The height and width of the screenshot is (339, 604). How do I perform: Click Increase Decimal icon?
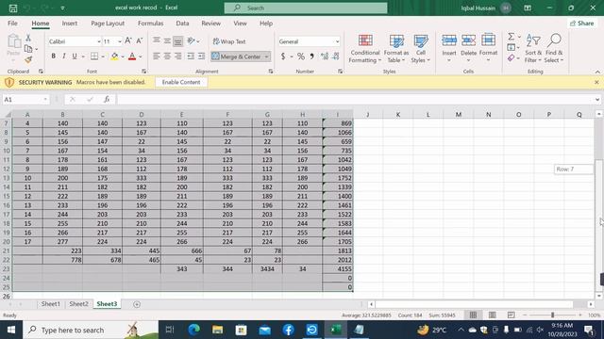[325, 56]
